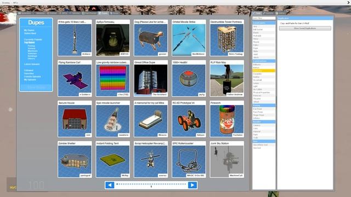This screenshot has width=351, height=197.
Task: Collapse the Construction tool category header
Action: (x=264, y=61)
